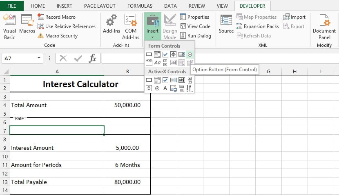
Task: Insert ActiveX Scroll Bar
Action: click(190, 80)
